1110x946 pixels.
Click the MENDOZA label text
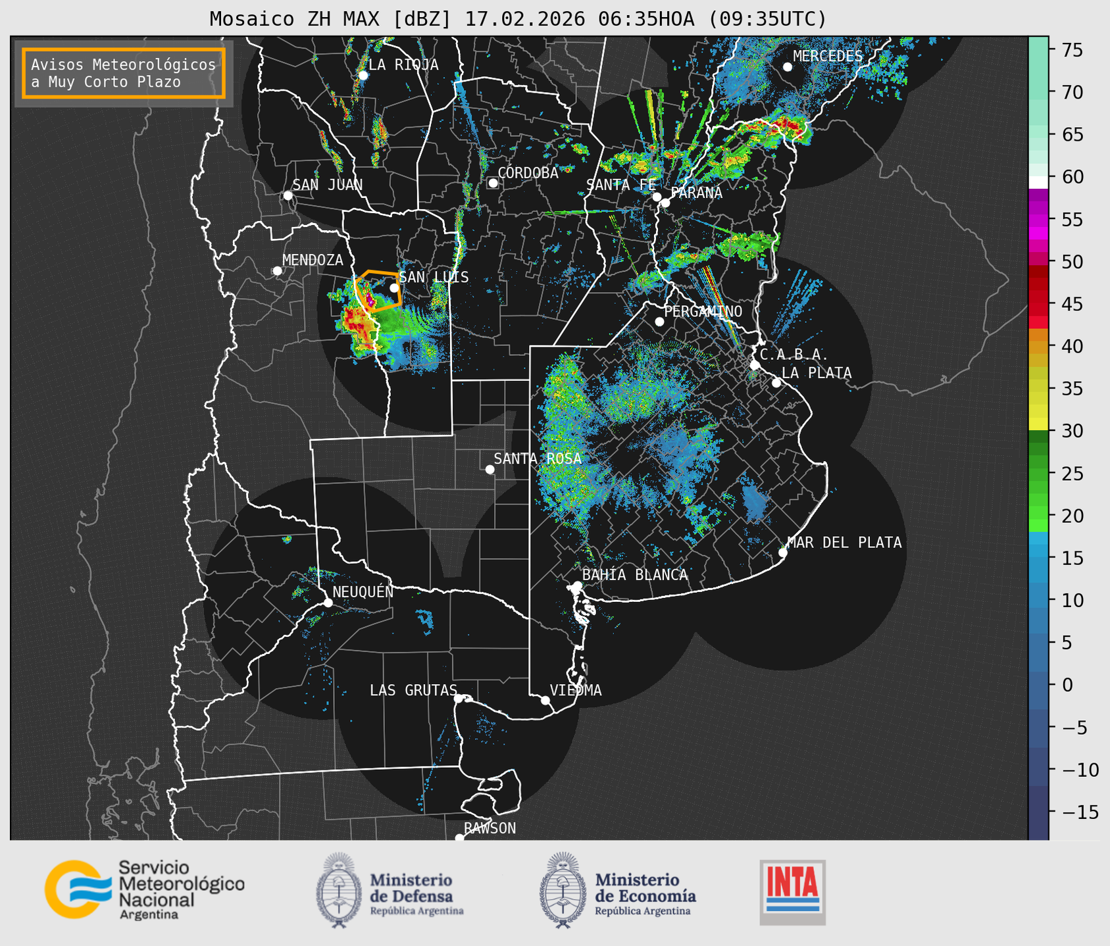[x=313, y=260]
